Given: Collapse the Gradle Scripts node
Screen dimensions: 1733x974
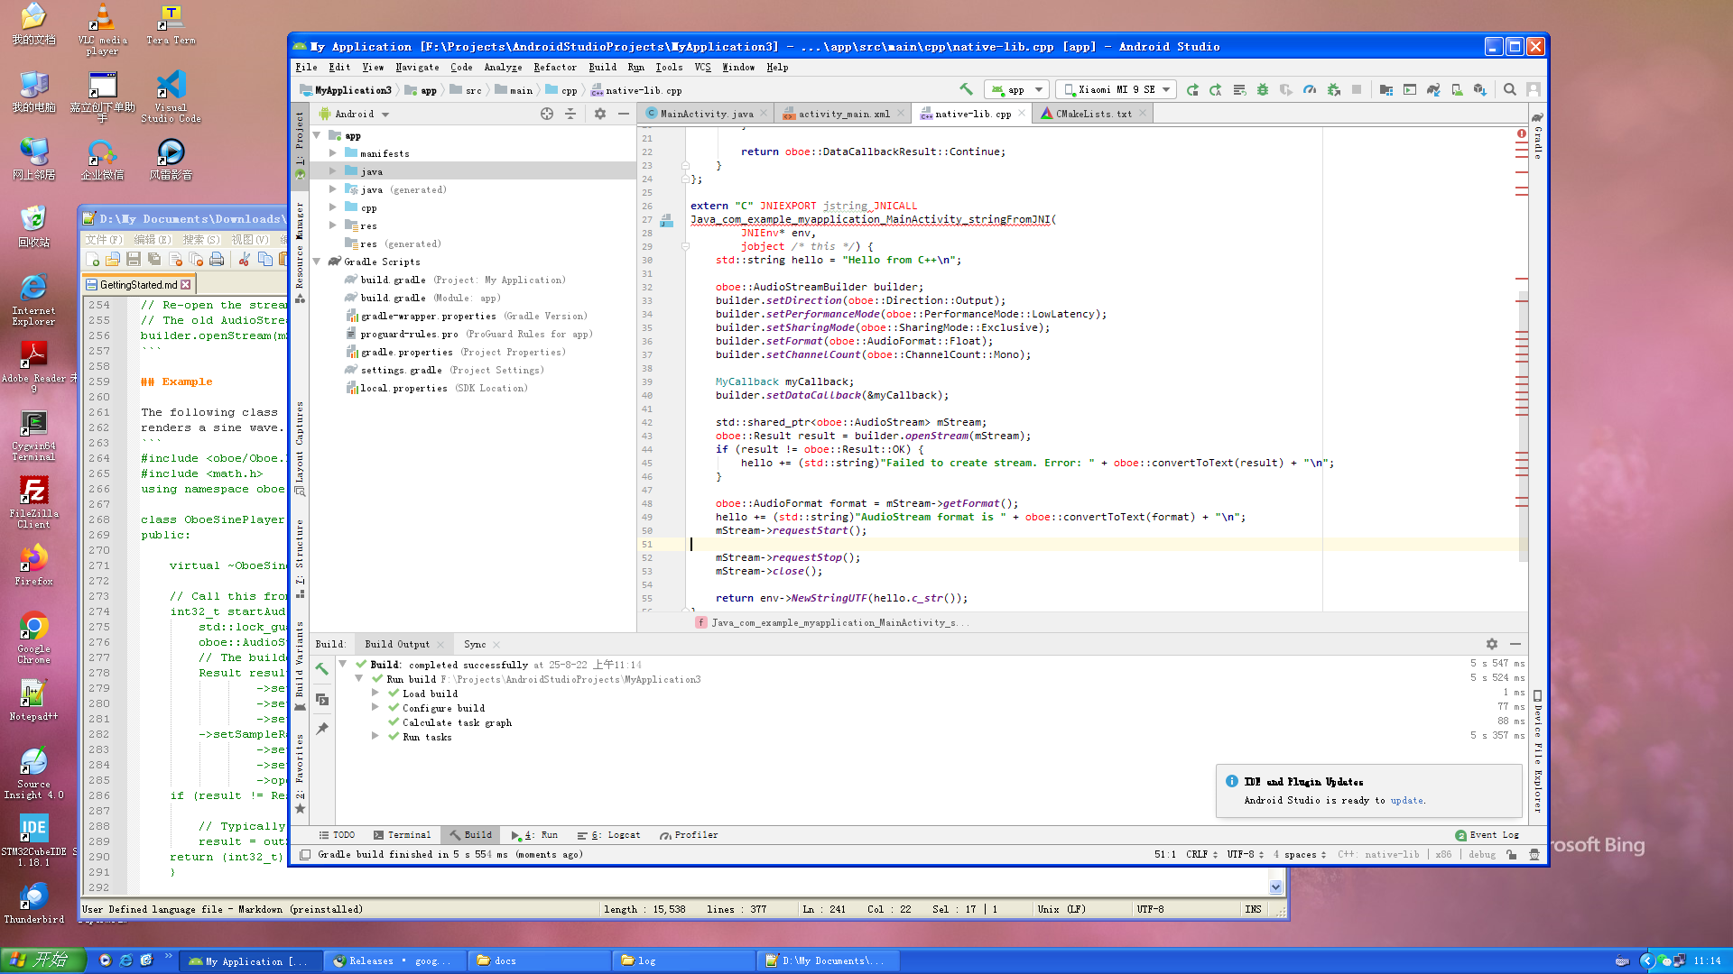Looking at the screenshot, I should coord(317,262).
